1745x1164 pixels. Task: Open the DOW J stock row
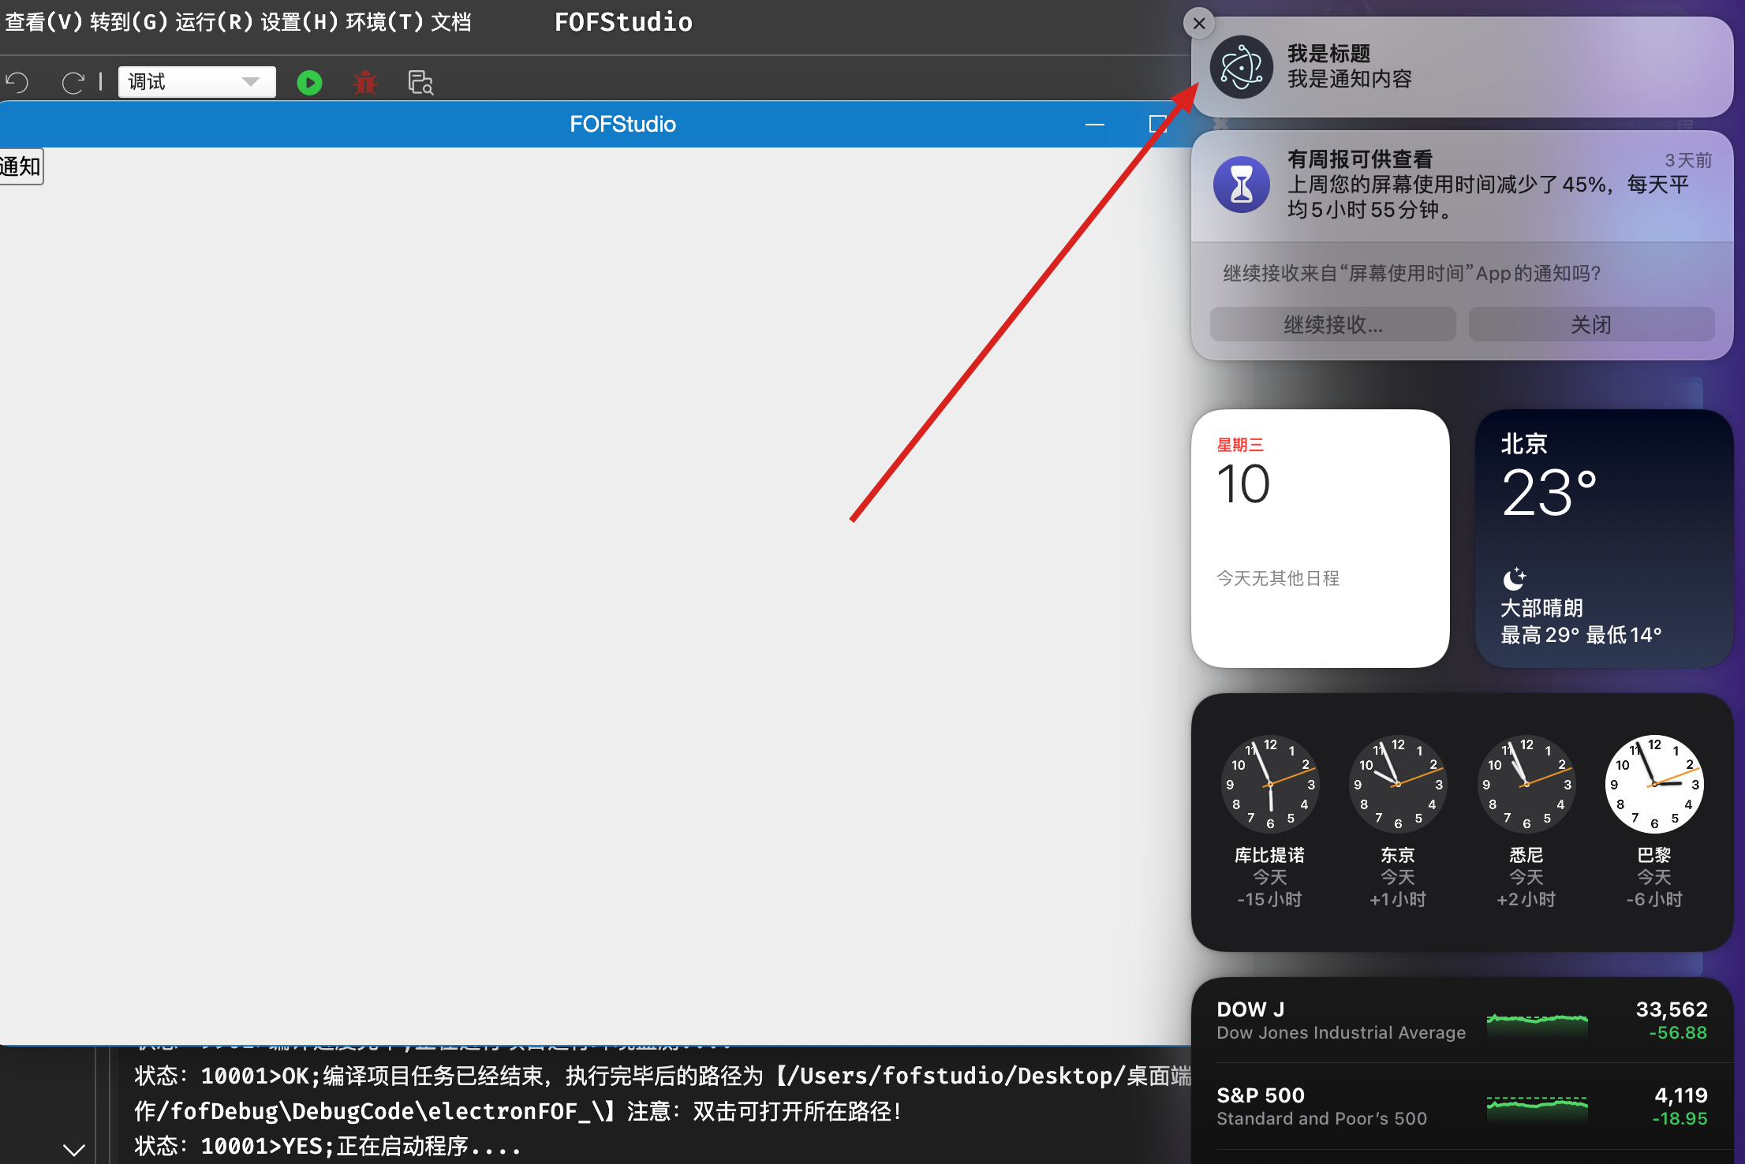click(x=1462, y=1020)
